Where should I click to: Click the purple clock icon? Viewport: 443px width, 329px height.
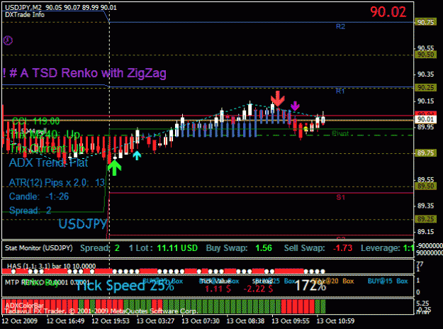coord(8,40)
